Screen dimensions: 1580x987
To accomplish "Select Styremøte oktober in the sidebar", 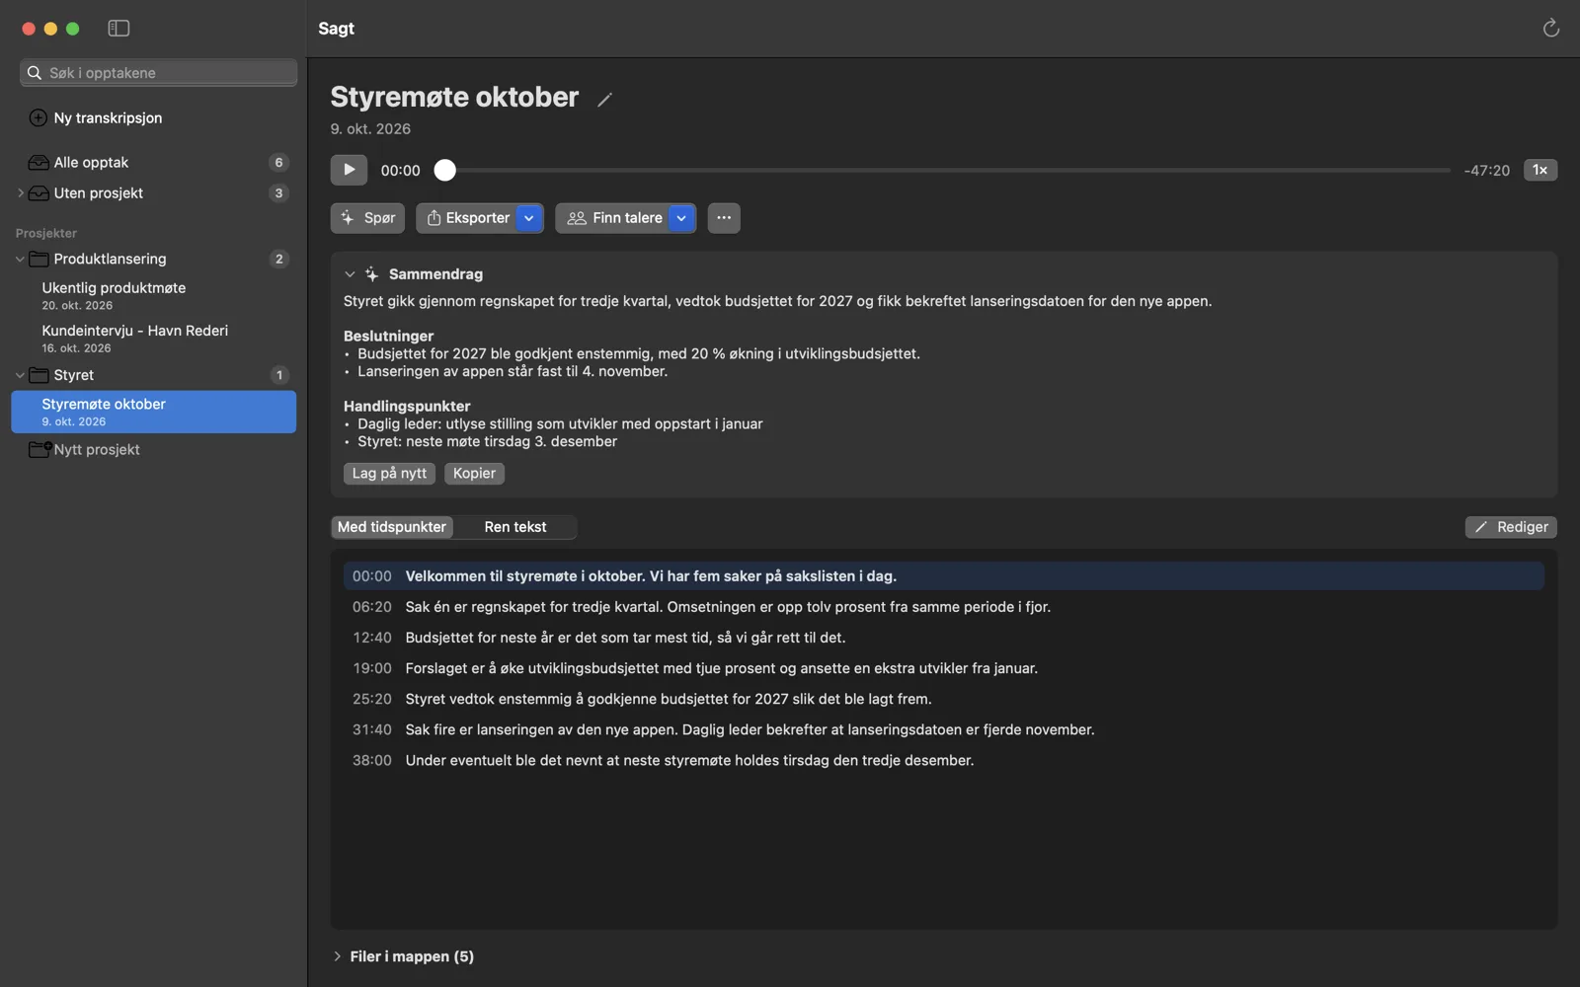I will tap(154, 412).
